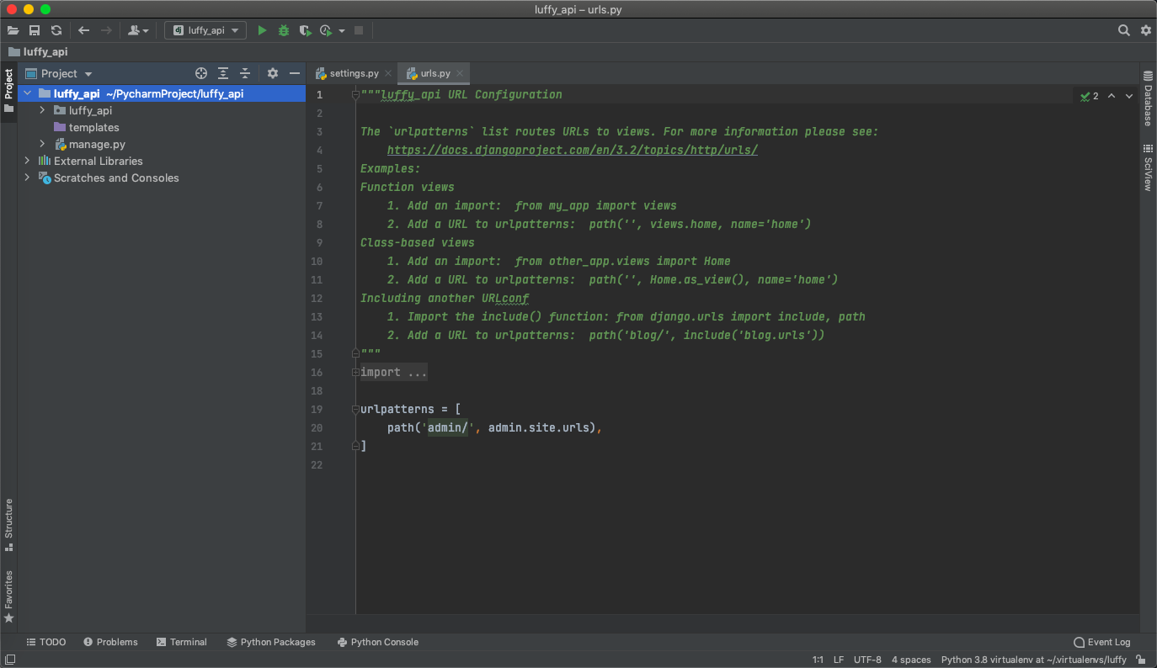Go to previous highlighted error arrow

click(x=1112, y=96)
